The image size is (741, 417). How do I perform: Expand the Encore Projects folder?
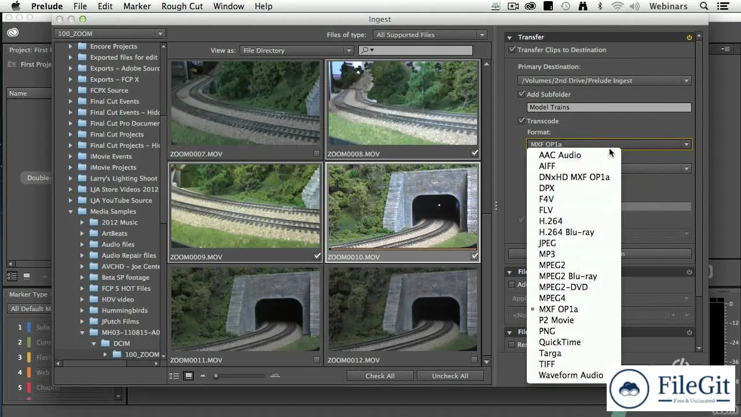tap(71, 46)
